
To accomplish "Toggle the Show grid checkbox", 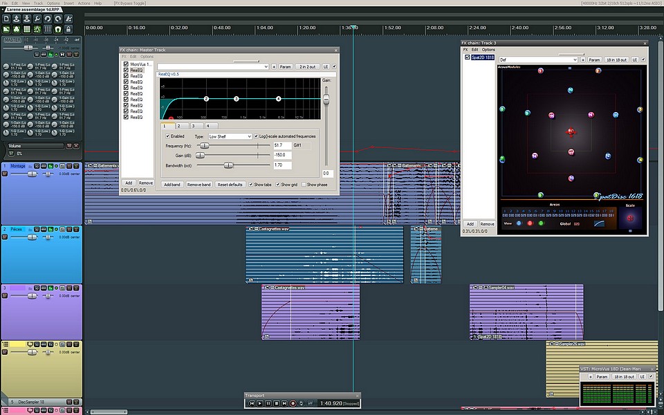I will tap(278, 185).
